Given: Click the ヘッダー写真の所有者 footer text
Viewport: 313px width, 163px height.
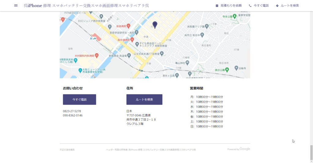Looking at the screenshot, I should click(x=151, y=150).
